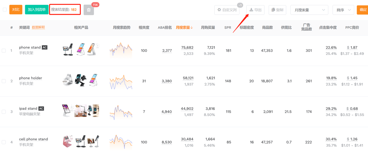Check the ipad stand row checkbox
368x157 pixels.
click(x=4, y=111)
